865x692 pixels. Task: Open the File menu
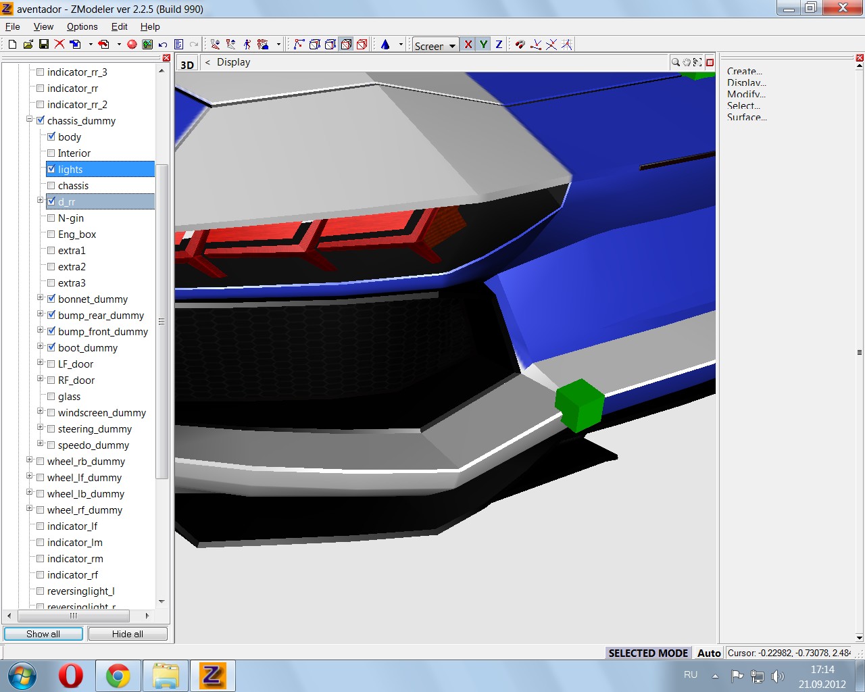click(x=13, y=26)
